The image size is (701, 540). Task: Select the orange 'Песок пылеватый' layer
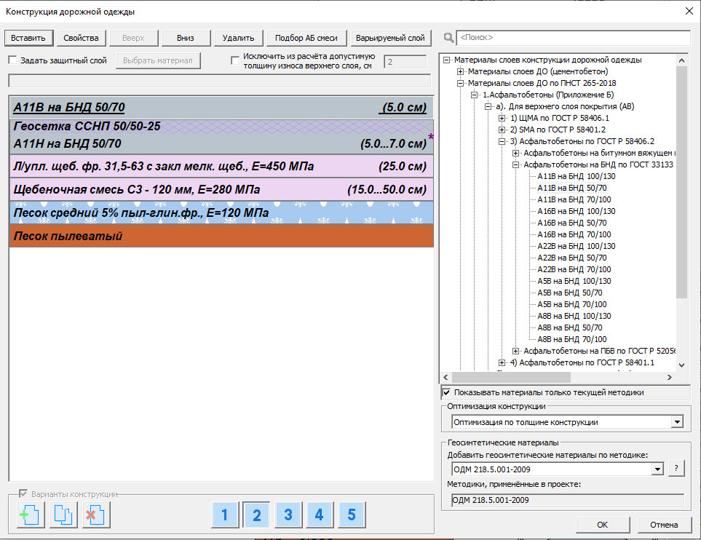221,237
